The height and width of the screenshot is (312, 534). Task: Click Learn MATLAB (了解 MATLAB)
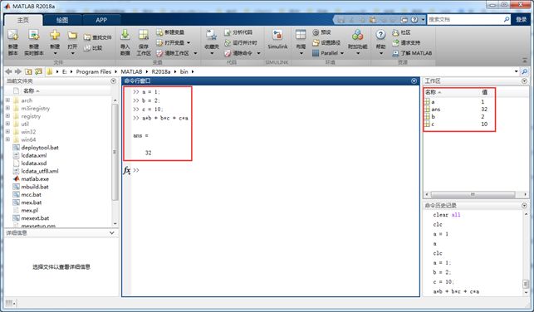point(412,53)
